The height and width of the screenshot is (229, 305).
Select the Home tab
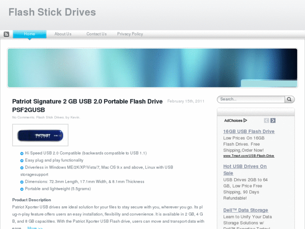pyautogui.click(x=29, y=34)
